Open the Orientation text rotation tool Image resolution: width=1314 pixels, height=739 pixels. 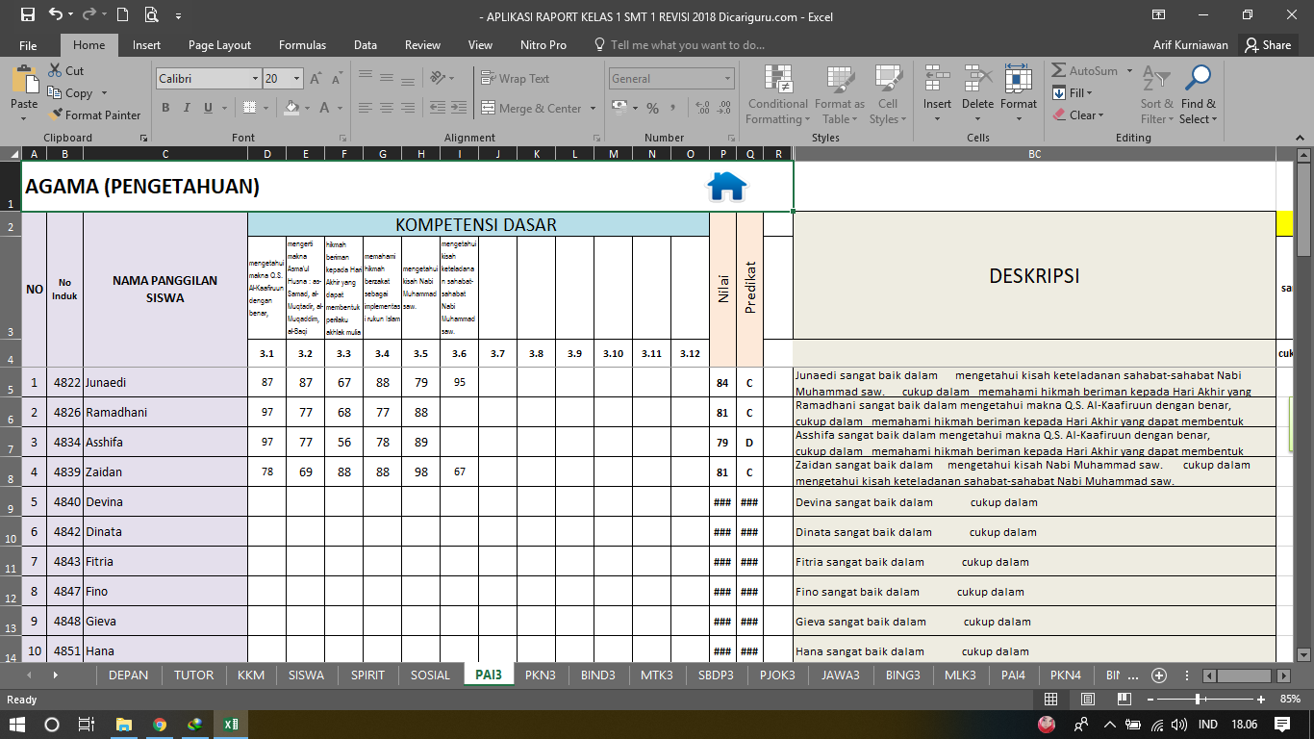click(x=439, y=78)
